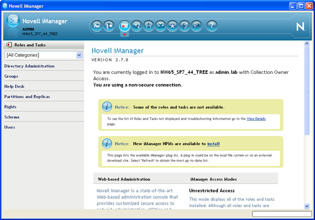Viewport: 315px width, 220px height.
Task: Expand the Directory Administration role
Action: pos(29,66)
